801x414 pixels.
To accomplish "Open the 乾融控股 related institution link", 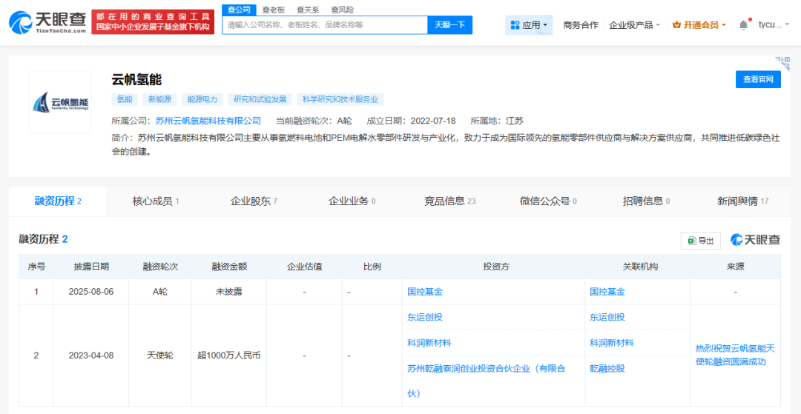I will pos(607,368).
